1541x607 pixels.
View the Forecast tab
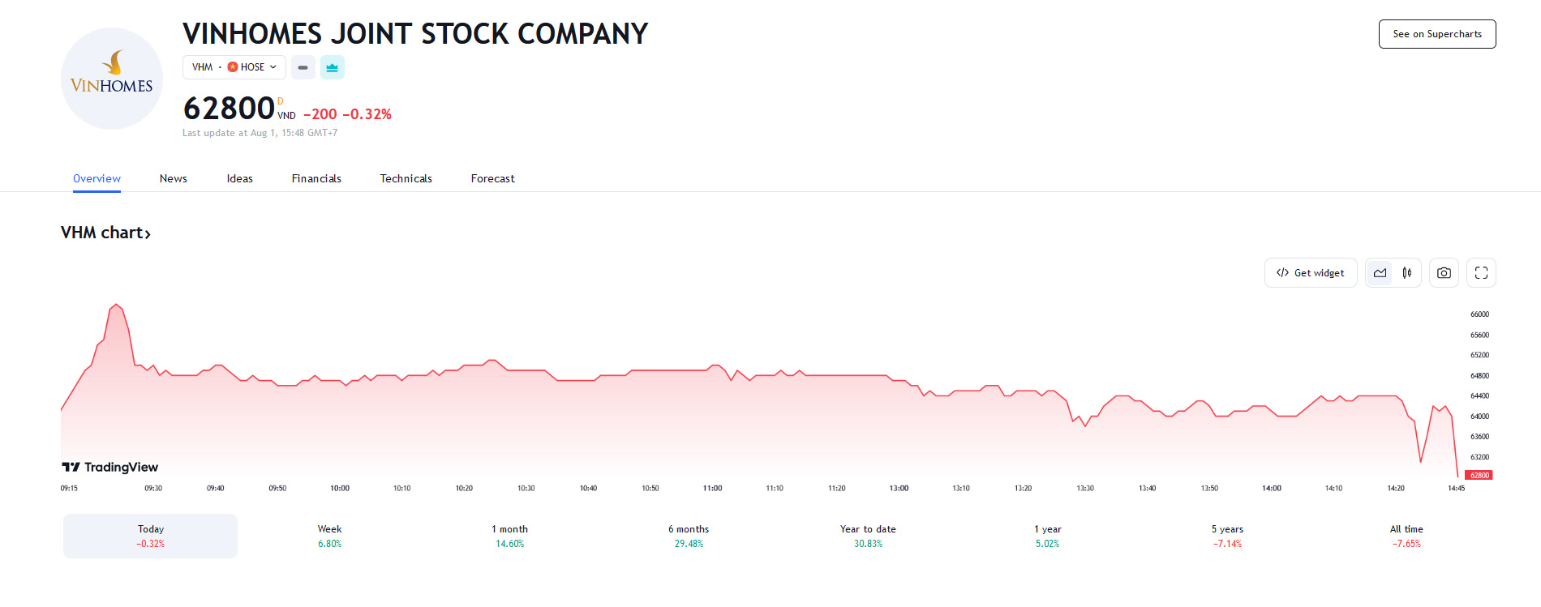pyautogui.click(x=493, y=178)
